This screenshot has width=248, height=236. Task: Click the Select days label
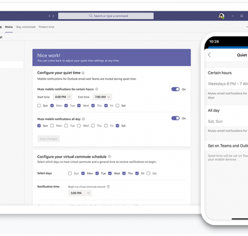[44, 173]
